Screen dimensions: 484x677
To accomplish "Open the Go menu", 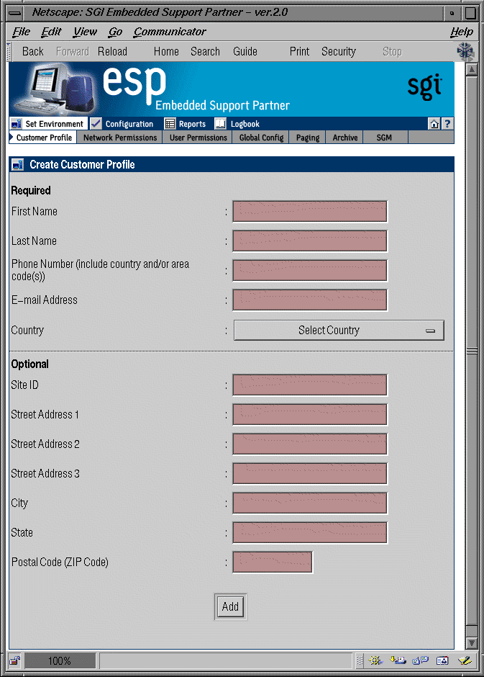I will (x=115, y=32).
